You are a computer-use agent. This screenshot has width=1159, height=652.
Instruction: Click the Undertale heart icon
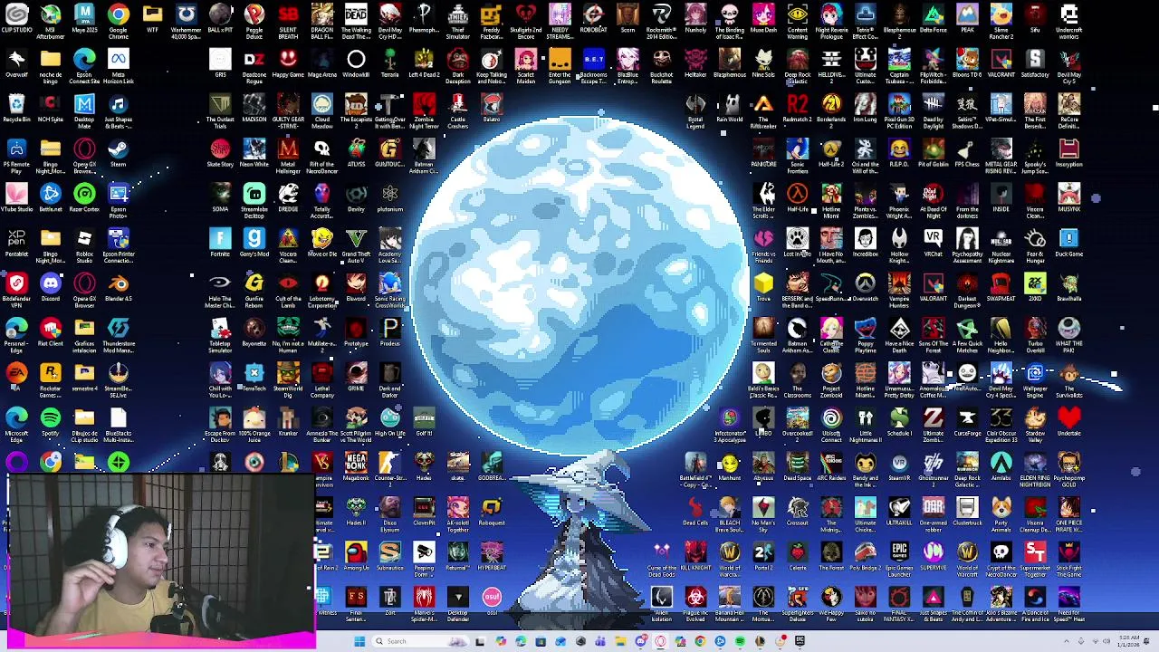coord(1069,422)
